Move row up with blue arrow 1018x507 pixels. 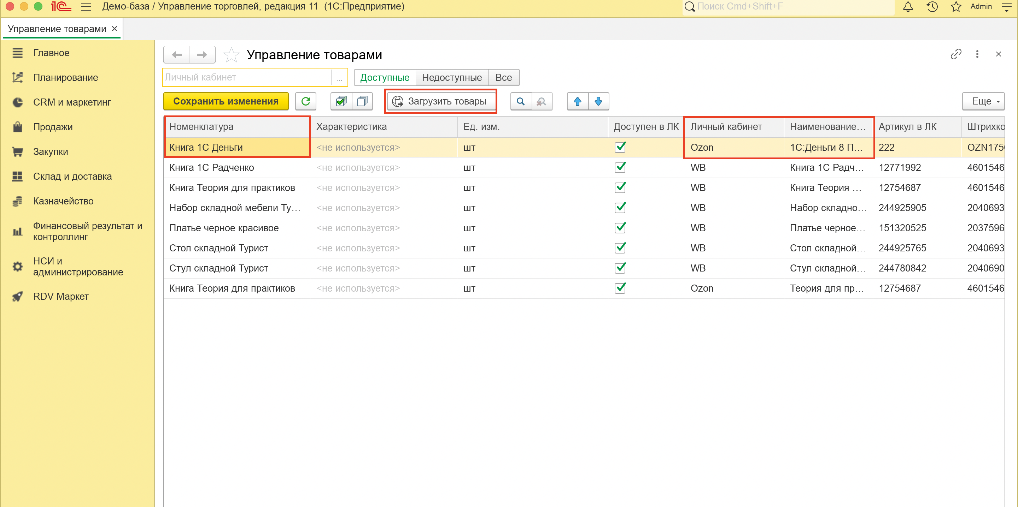pyautogui.click(x=577, y=101)
